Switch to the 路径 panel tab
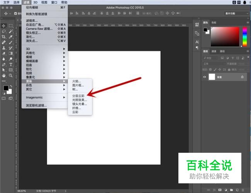Viewport: 251px width, 193px height. click(222, 51)
